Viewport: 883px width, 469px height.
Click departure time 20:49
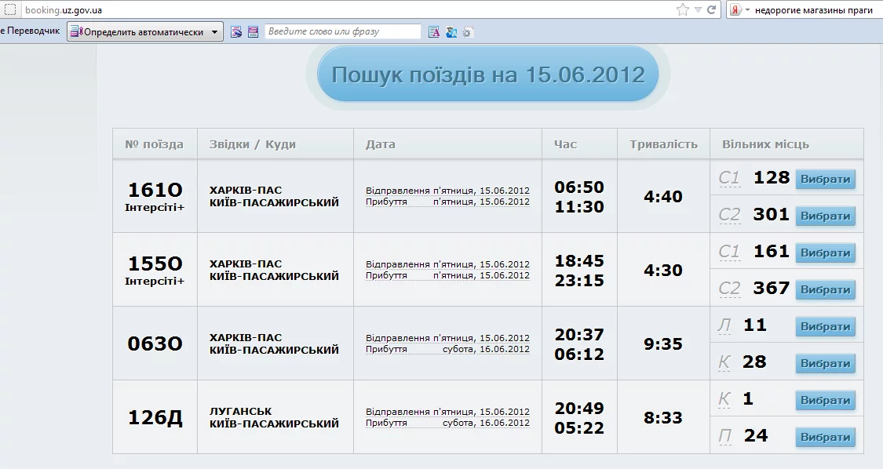(x=579, y=408)
